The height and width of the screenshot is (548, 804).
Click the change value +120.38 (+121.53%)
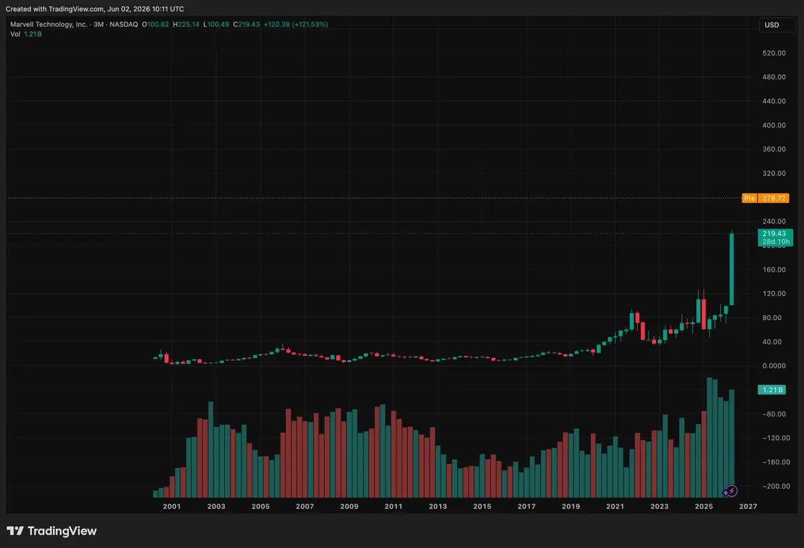295,24
